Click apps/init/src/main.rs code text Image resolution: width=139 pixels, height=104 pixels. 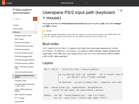(59, 48)
